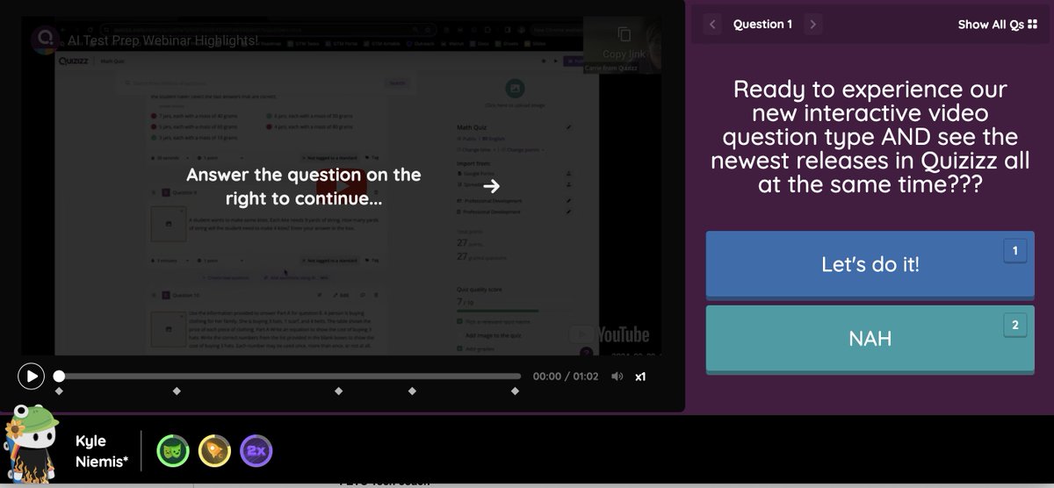The width and height of the screenshot is (1054, 488).
Task: Play the interactive video
Action: pyautogui.click(x=31, y=376)
